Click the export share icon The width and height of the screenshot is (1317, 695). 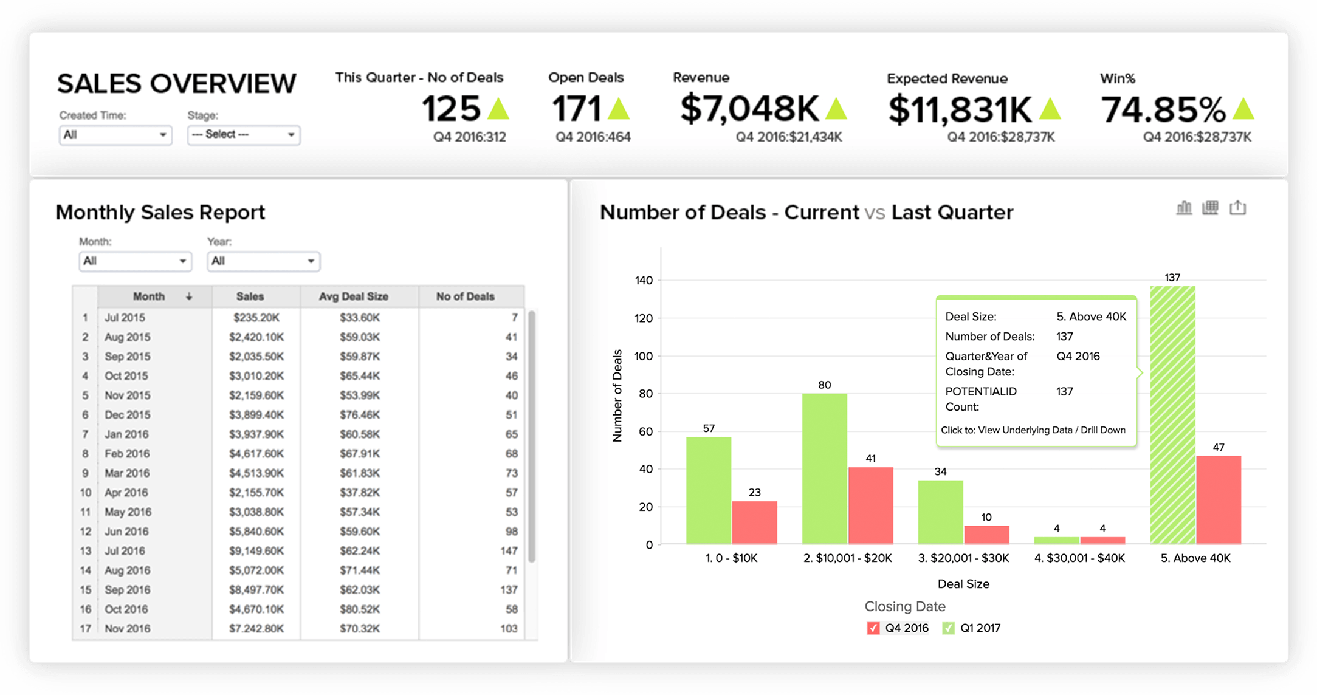1237,208
